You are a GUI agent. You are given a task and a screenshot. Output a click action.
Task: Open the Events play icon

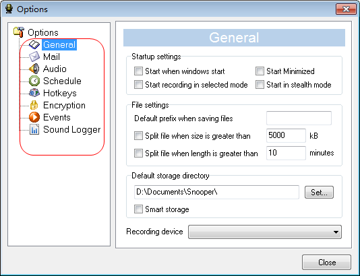34,117
